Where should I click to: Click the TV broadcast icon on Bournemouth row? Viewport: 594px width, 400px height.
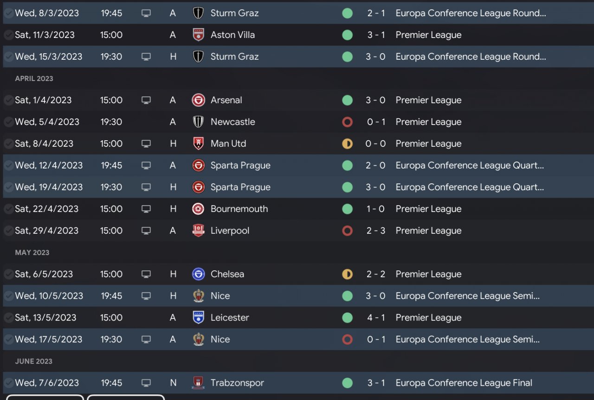click(x=146, y=209)
